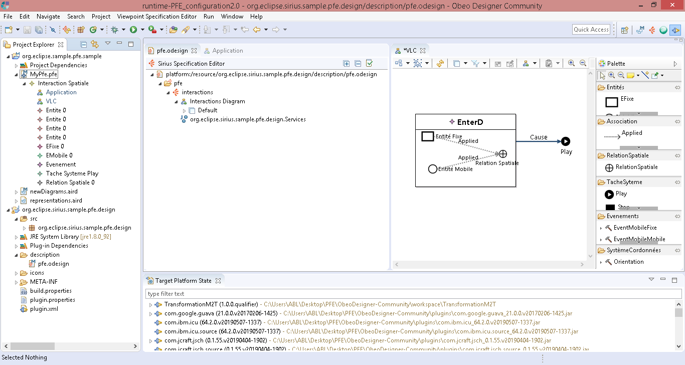This screenshot has height=365, width=685.
Task: Click the Open Perspective icon
Action: click(x=625, y=30)
